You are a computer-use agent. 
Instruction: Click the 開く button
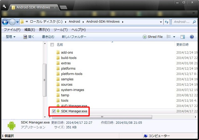[29, 37]
